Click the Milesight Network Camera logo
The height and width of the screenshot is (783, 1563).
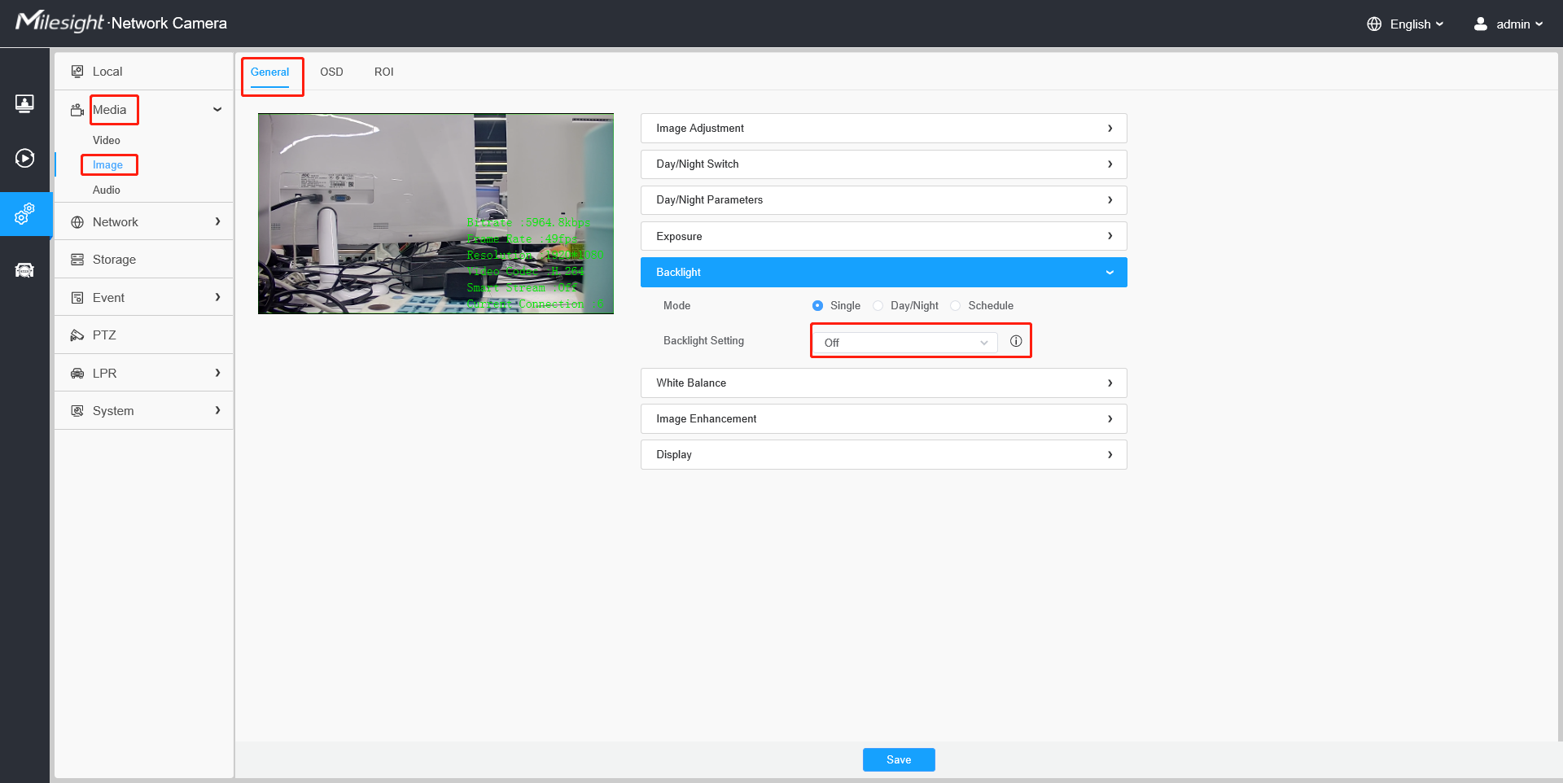point(121,22)
